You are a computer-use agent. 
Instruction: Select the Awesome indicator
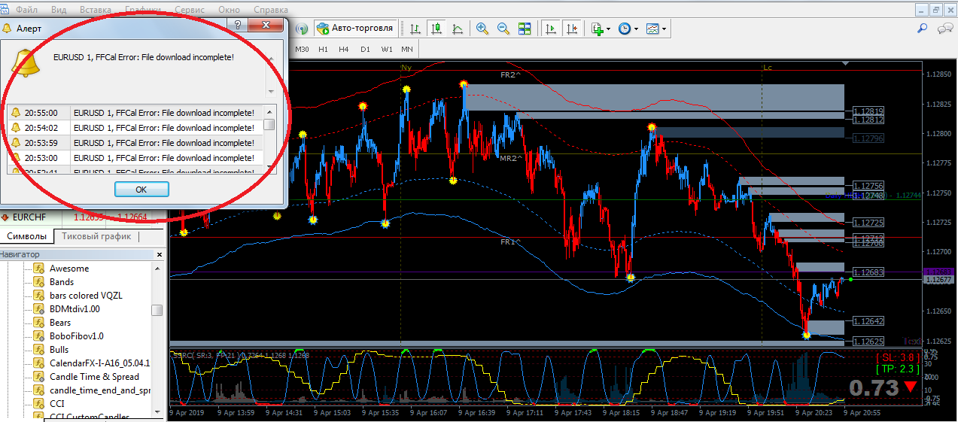click(x=69, y=269)
